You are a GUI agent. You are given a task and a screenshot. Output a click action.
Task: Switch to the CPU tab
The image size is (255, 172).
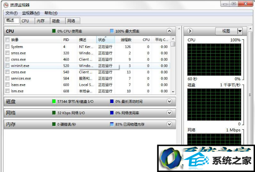coord(27,21)
